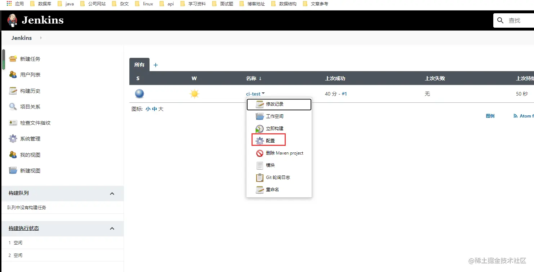Open build #1 link
534x272 pixels.
tap(344, 94)
